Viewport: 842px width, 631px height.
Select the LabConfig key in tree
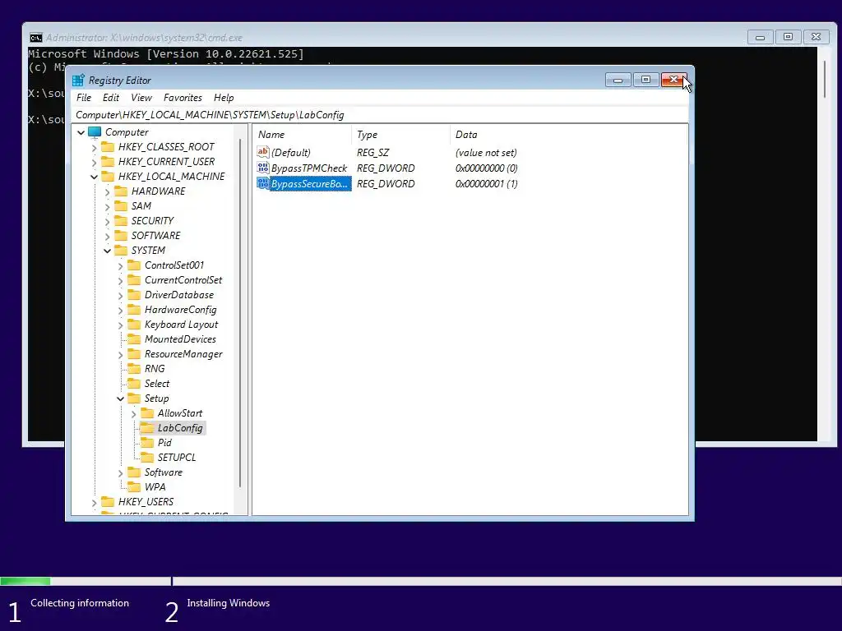[x=180, y=428]
